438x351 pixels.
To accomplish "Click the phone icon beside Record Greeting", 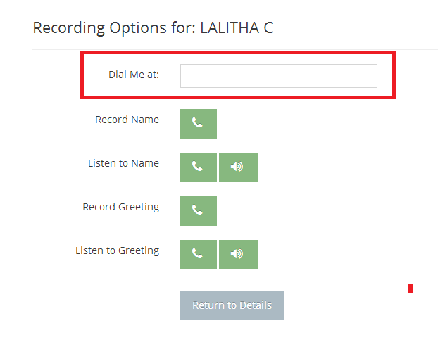I will [x=198, y=211].
